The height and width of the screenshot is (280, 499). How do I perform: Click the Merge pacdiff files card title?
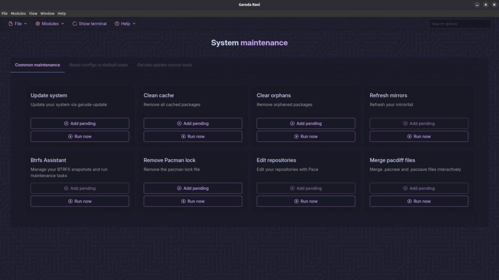point(392,160)
